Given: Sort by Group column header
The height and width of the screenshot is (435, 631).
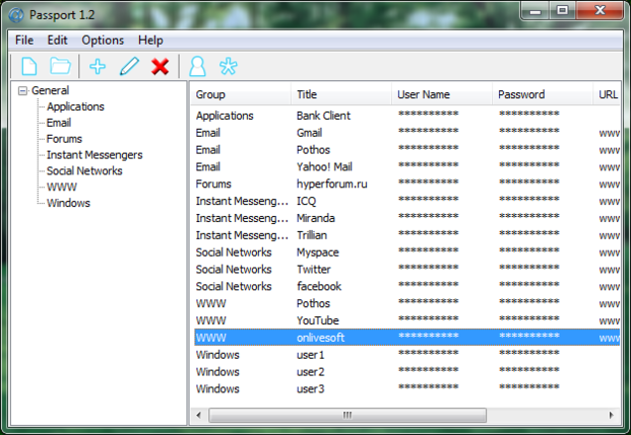Looking at the screenshot, I should [240, 94].
